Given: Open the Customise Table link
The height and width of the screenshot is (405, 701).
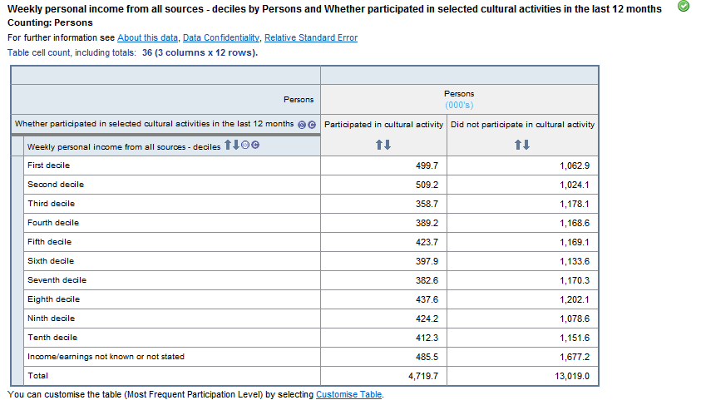Looking at the screenshot, I should click(x=349, y=394).
